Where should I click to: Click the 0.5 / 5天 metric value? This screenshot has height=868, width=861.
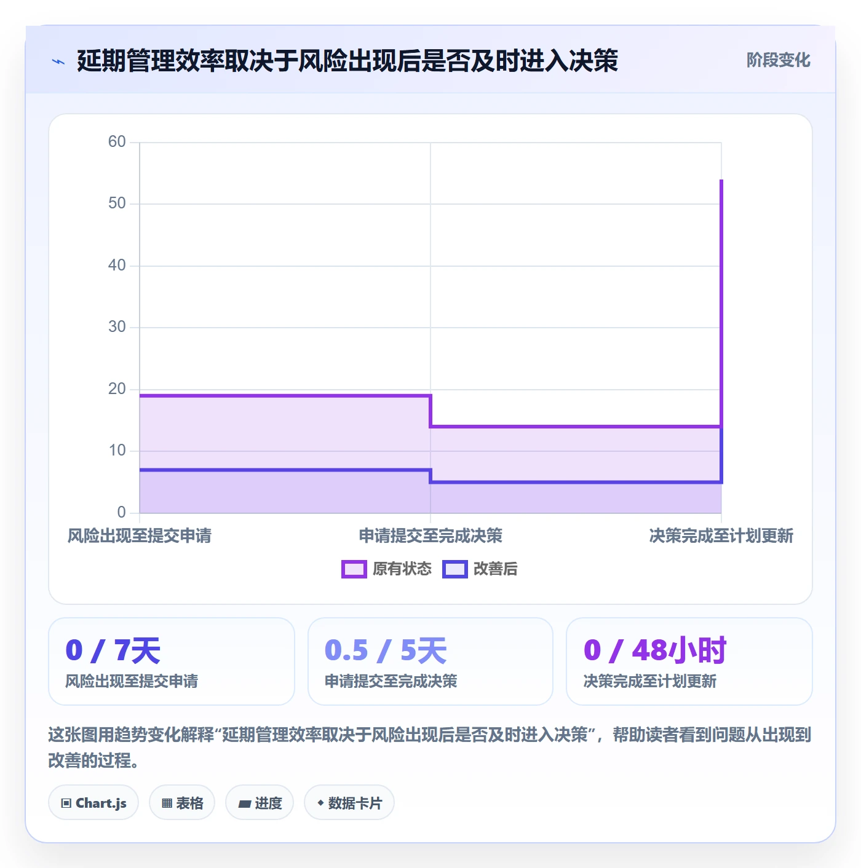[x=386, y=650]
